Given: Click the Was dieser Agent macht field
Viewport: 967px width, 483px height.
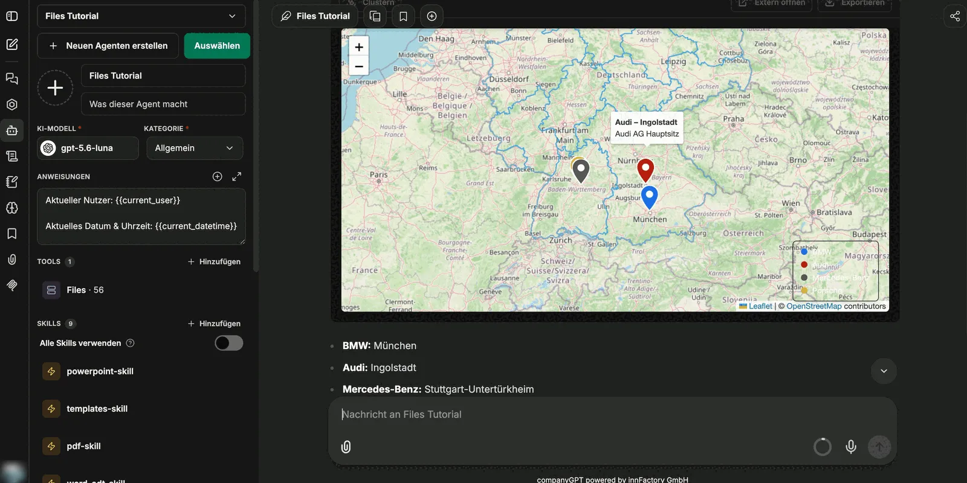Looking at the screenshot, I should [163, 104].
